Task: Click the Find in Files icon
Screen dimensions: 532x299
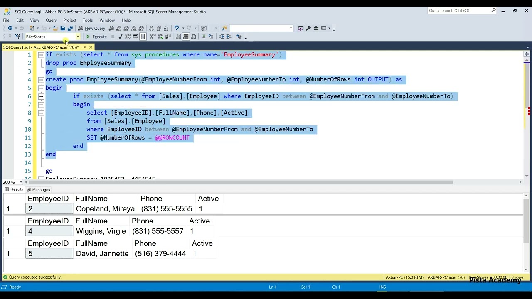Action: coord(224,28)
